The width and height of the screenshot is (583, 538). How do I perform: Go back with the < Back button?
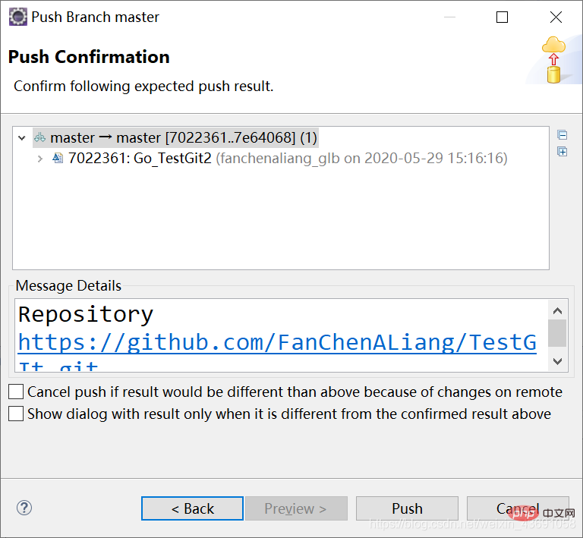192,508
